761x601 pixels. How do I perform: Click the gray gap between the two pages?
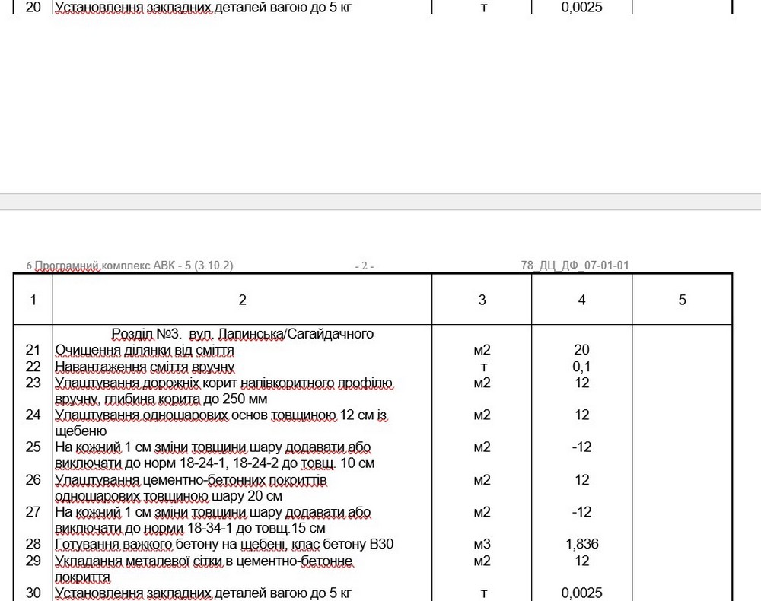(380, 202)
